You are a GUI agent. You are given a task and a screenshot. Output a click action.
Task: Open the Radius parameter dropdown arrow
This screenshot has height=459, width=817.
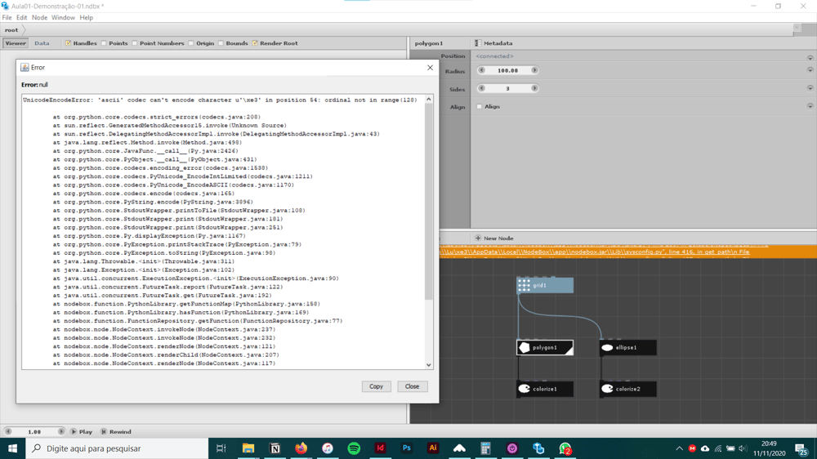coord(810,70)
